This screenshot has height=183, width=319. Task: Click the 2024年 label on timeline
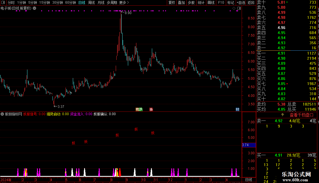(x=6, y=180)
